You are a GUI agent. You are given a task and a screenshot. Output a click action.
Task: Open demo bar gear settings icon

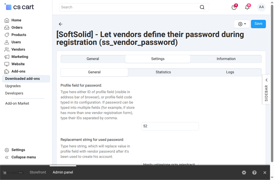pyautogui.click(x=244, y=173)
